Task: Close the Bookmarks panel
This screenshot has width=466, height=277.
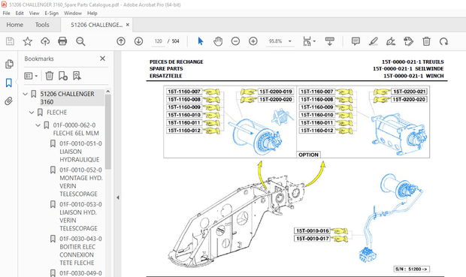Action: pyautogui.click(x=102, y=59)
